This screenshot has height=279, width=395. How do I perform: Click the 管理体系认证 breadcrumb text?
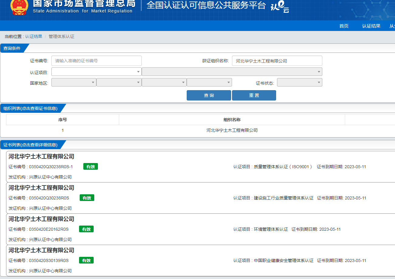[x=61, y=36]
